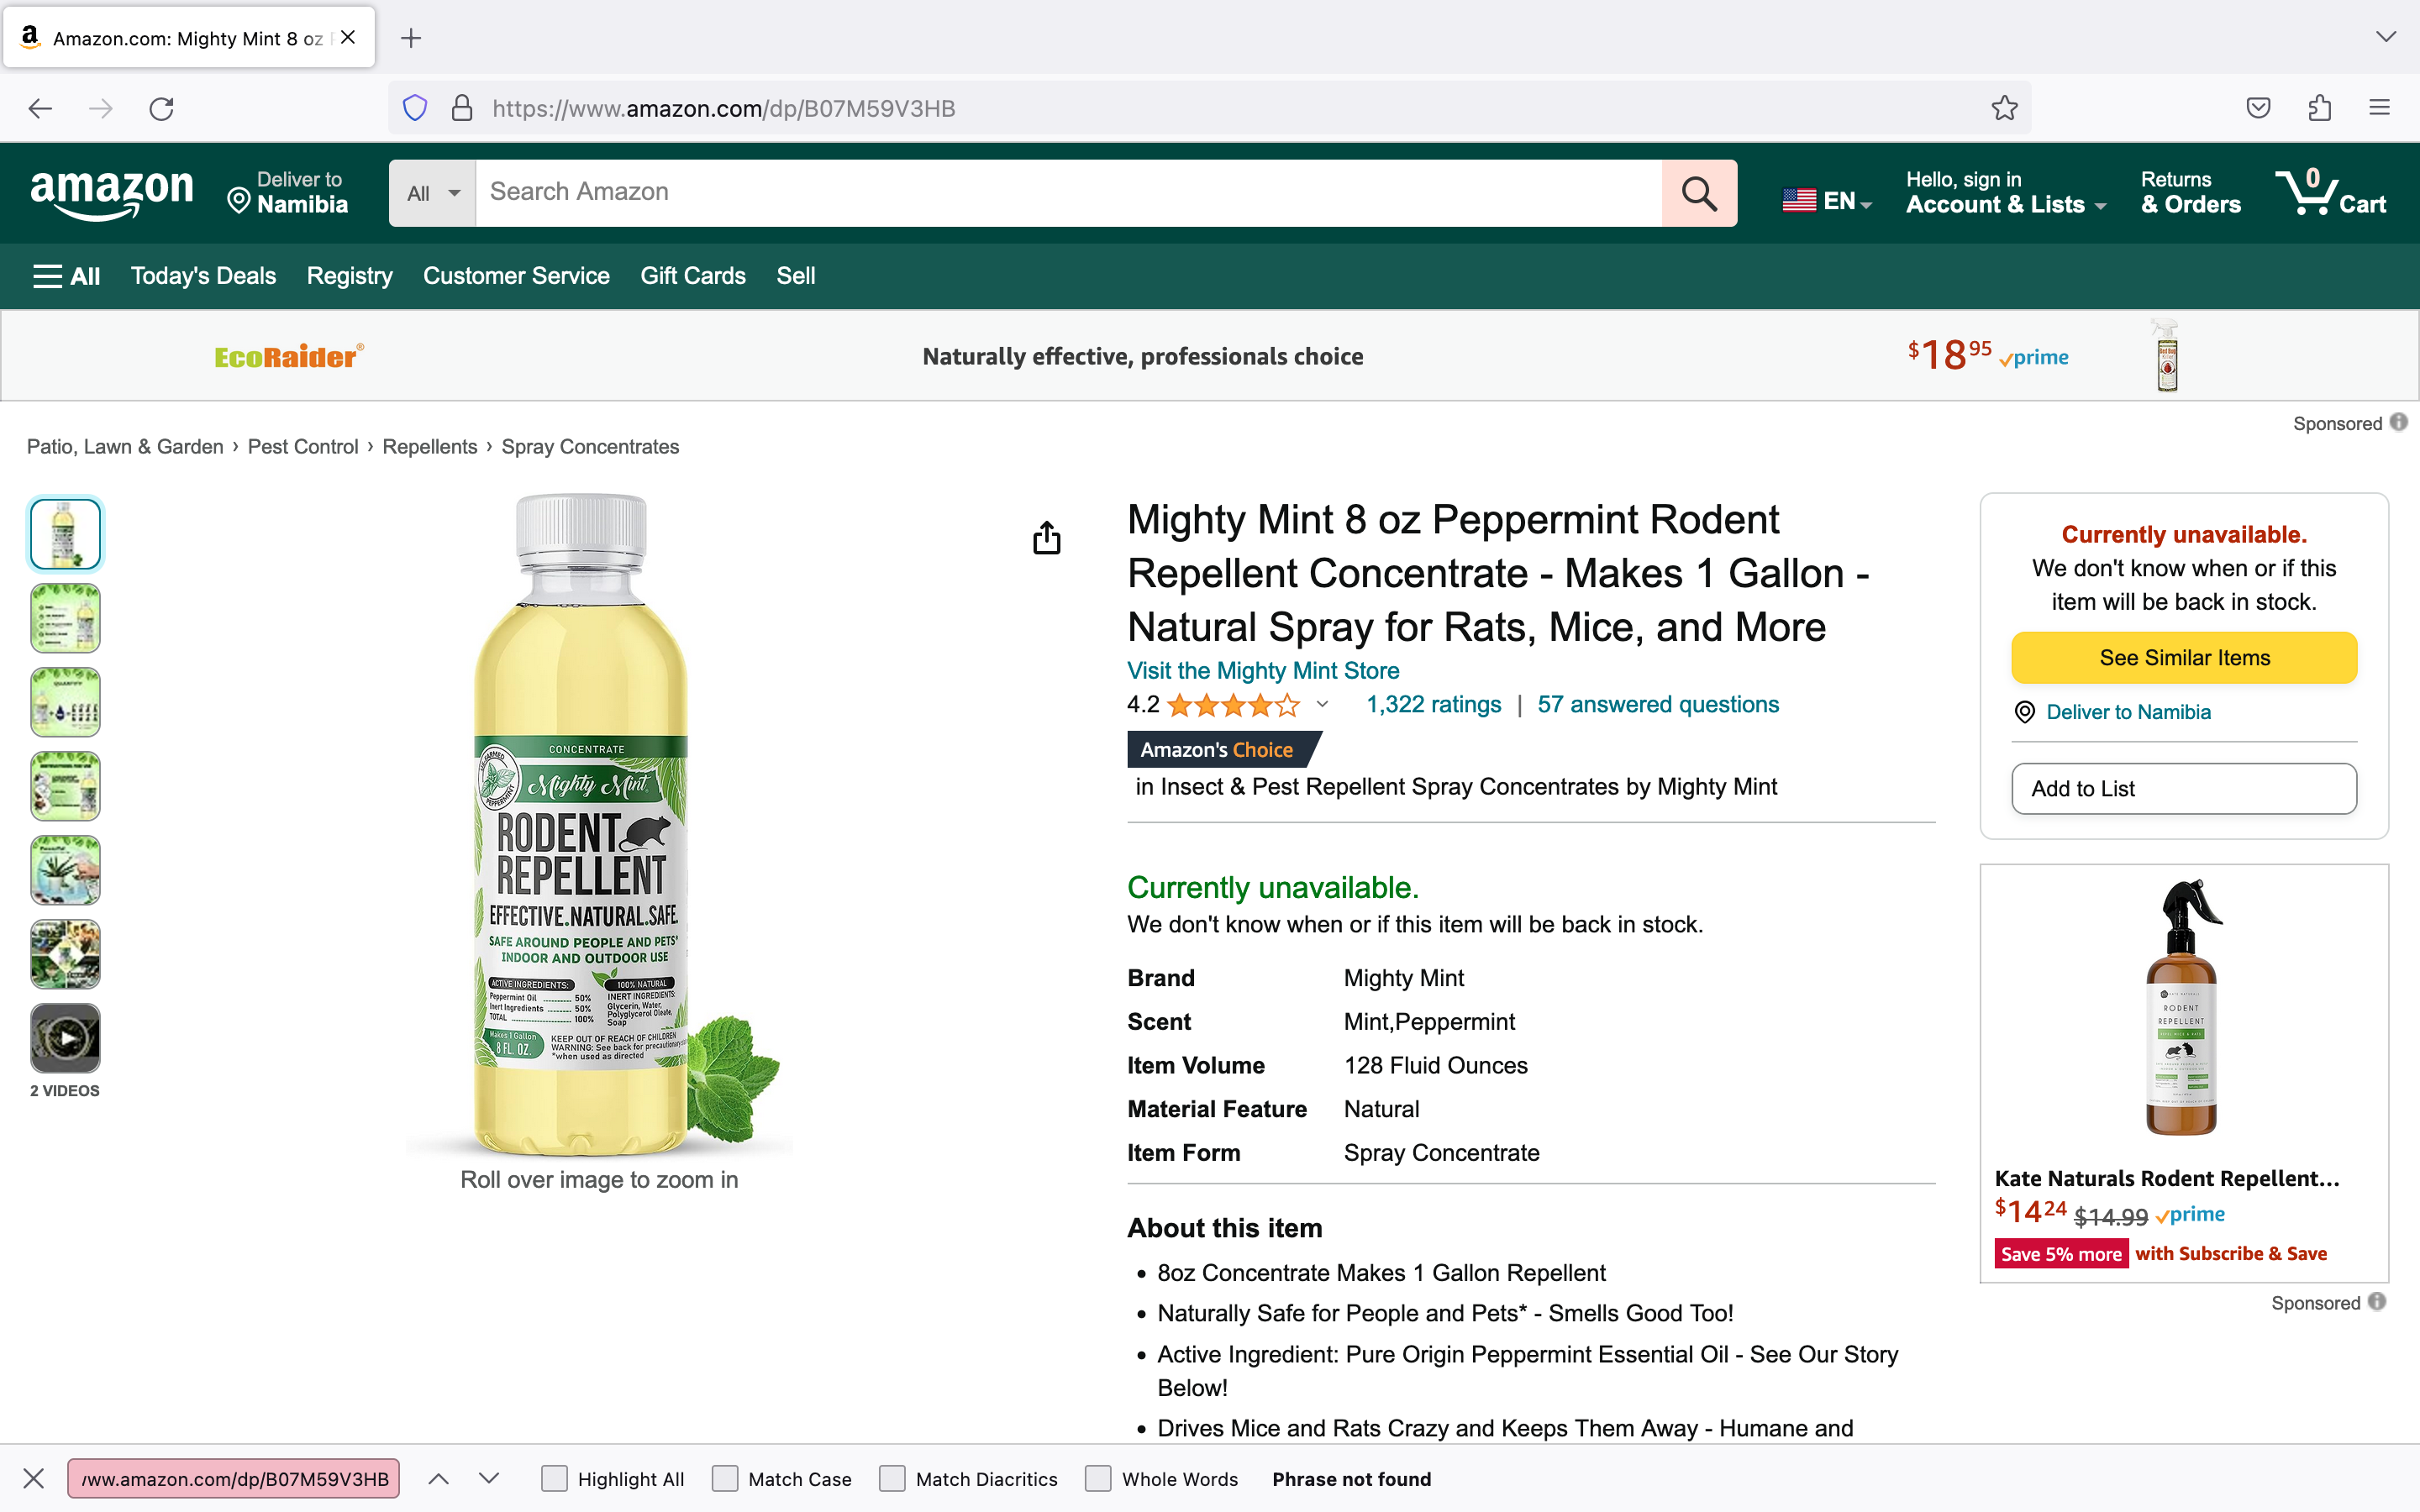2420x1512 pixels.
Task: Reload the page with the refresh icon
Action: pyautogui.click(x=161, y=108)
